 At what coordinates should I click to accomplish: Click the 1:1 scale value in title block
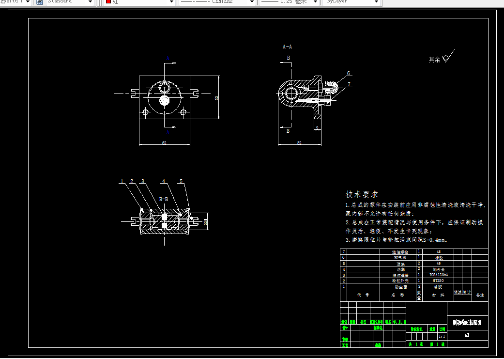[442, 337]
